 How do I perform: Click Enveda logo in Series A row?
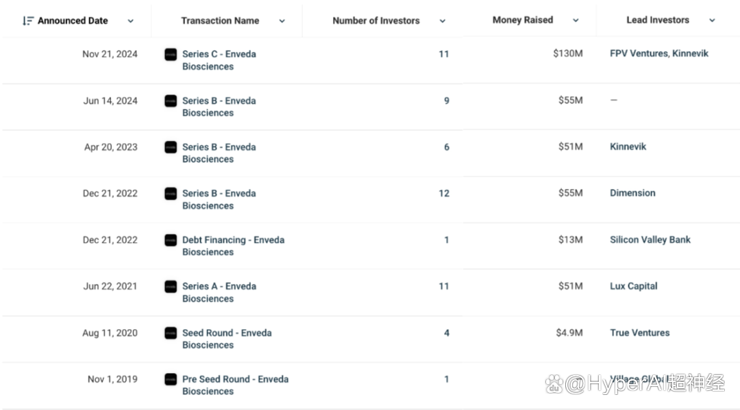point(171,287)
